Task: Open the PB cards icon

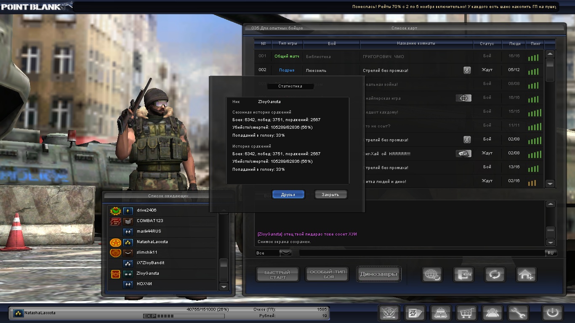Action: [x=415, y=313]
